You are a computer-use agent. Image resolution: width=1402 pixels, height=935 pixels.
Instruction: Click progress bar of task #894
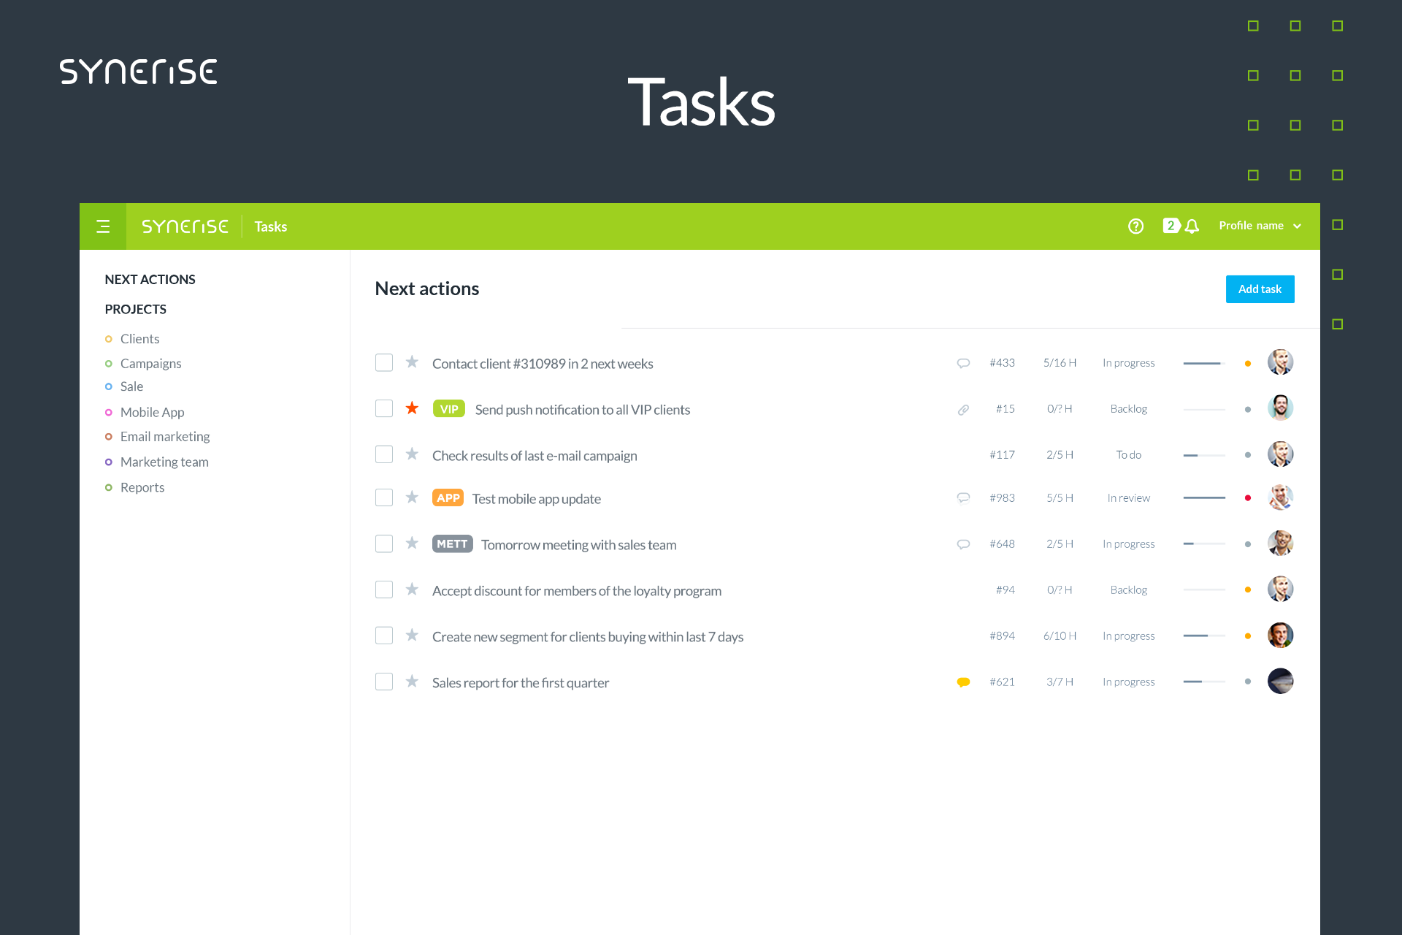click(1203, 636)
